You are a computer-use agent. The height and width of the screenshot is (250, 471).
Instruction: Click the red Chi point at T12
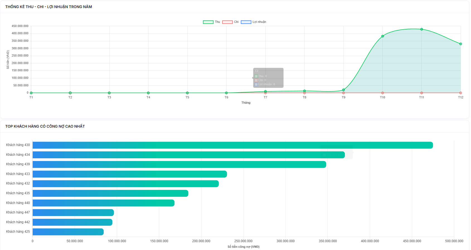coord(460,93)
